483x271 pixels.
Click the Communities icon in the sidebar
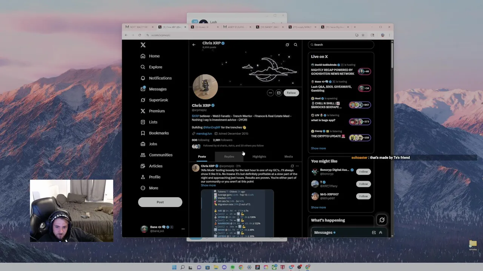[x=143, y=155]
